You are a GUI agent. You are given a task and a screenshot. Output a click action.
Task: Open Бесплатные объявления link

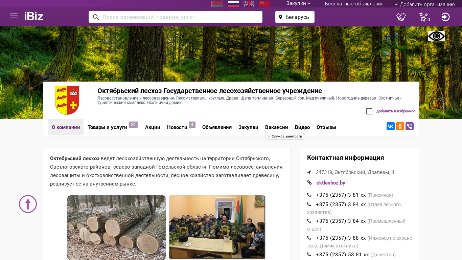(x=354, y=4)
